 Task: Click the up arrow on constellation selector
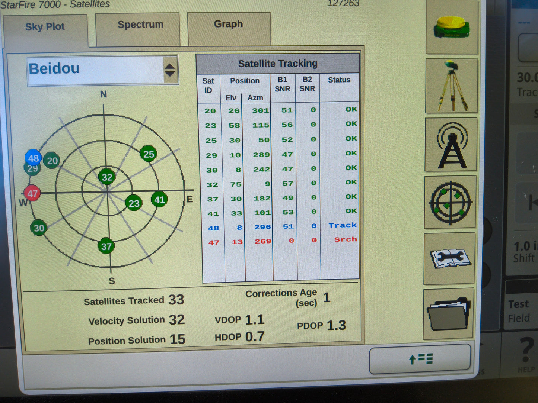coord(171,66)
